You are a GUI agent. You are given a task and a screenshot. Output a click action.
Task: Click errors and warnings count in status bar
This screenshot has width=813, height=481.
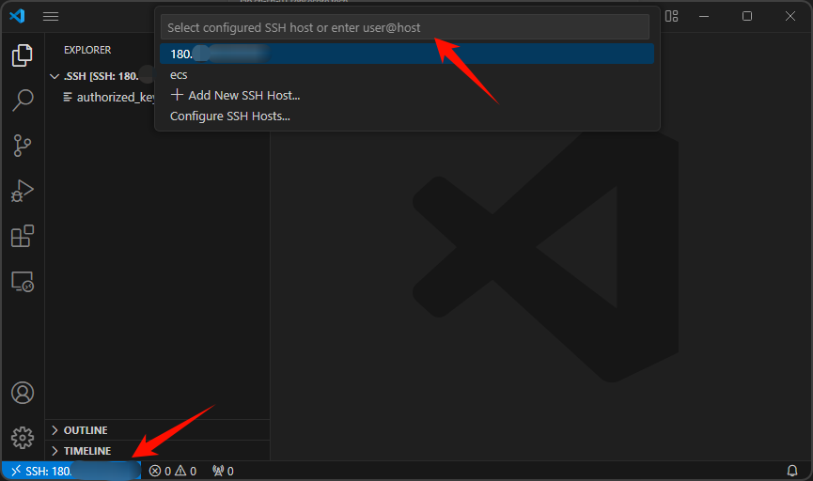click(173, 471)
